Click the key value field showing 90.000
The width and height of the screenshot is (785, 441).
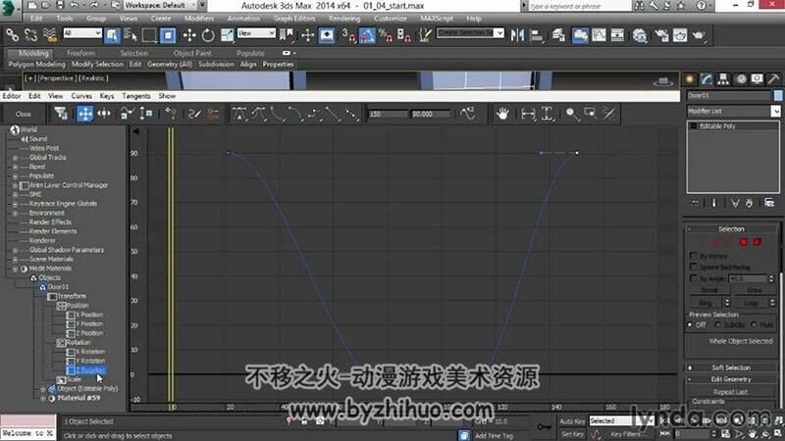(x=430, y=114)
